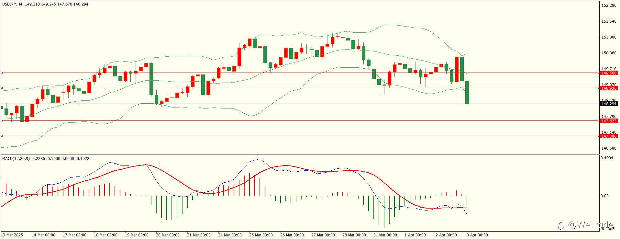
Task: Click the 3 Apr 00:00 date label
Action: point(477,235)
